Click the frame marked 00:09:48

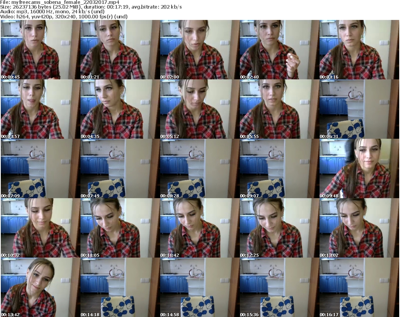tap(359, 168)
